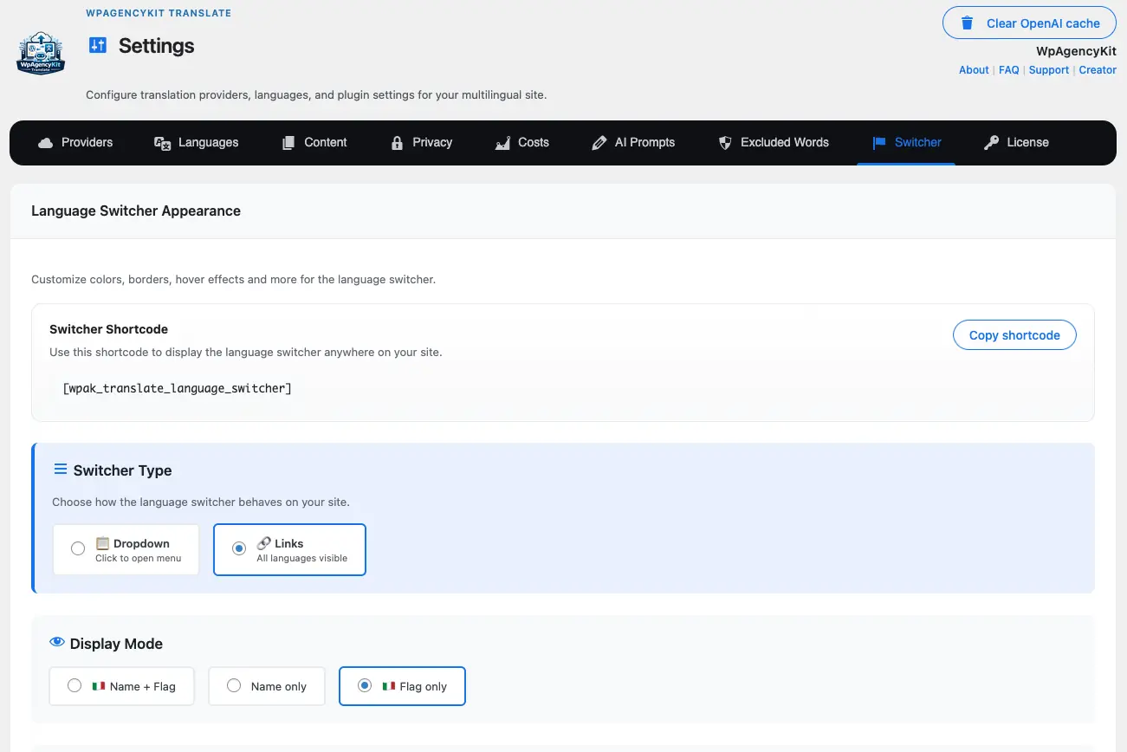Open the Creator link

pos(1098,70)
